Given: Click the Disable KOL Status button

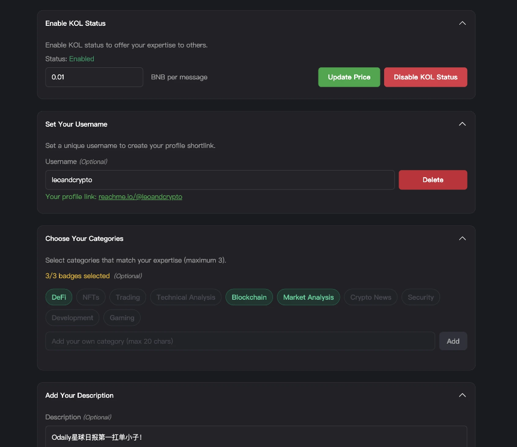Looking at the screenshot, I should point(425,77).
